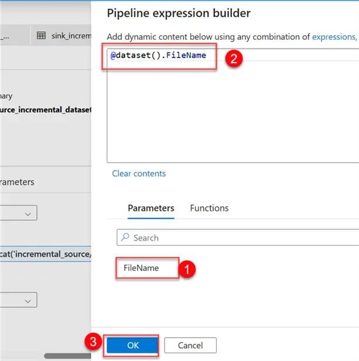Click the Cancel button
The width and height of the screenshot is (359, 361).
click(190, 345)
